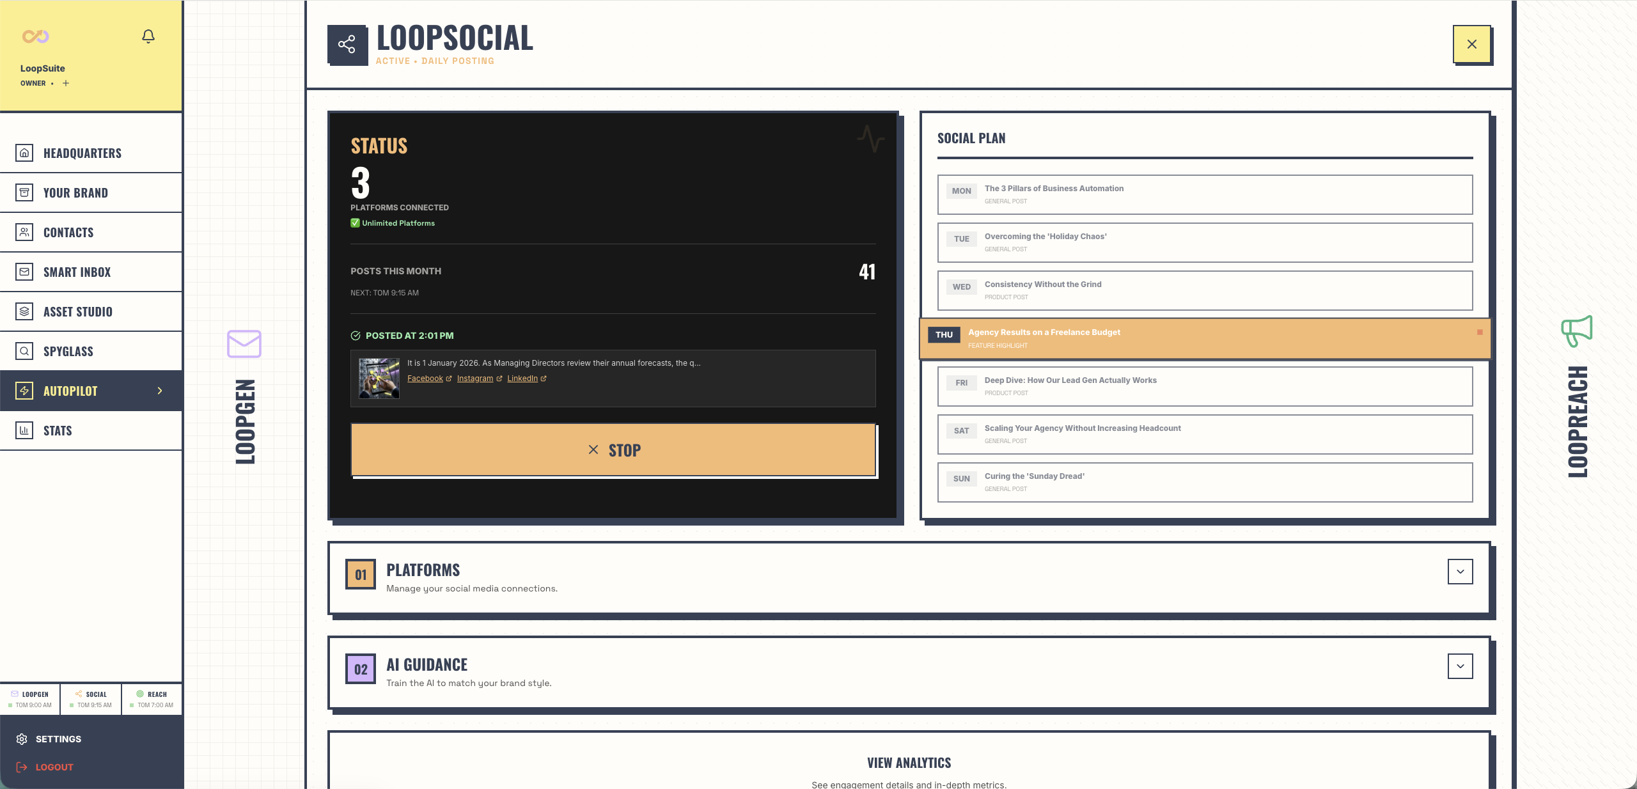Log out using the Logout link
Viewport: 1637px width, 789px height.
pyautogui.click(x=54, y=767)
